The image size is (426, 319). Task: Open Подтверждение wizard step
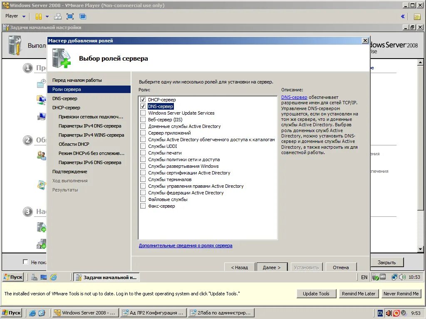(x=69, y=172)
